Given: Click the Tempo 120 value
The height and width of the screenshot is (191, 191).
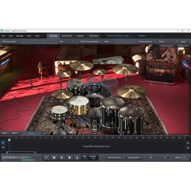Looking at the screenshot, I should (93, 159).
